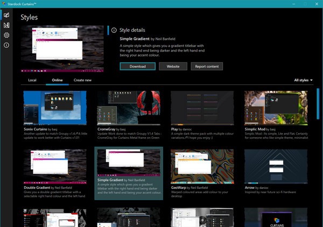Click the large Simple Gradient preview image
323x227 pixels.
[62, 48]
